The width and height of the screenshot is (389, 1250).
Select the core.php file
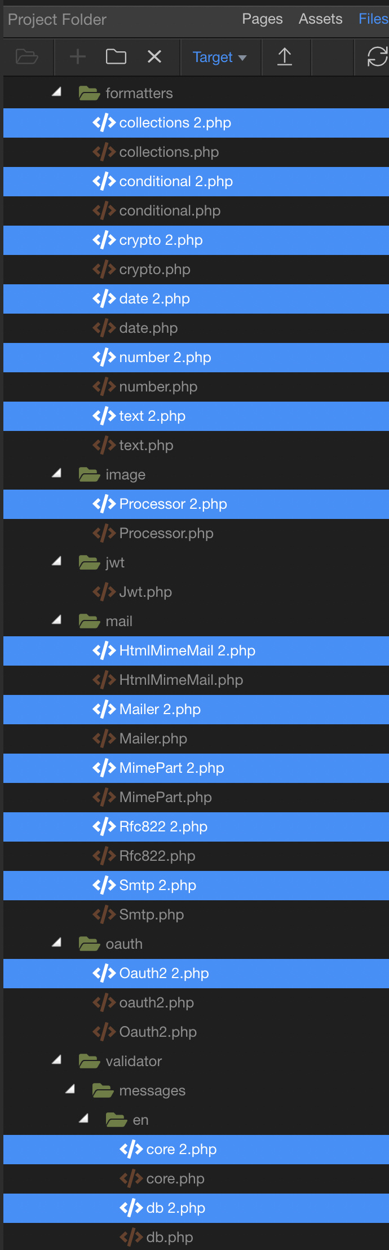(175, 1178)
